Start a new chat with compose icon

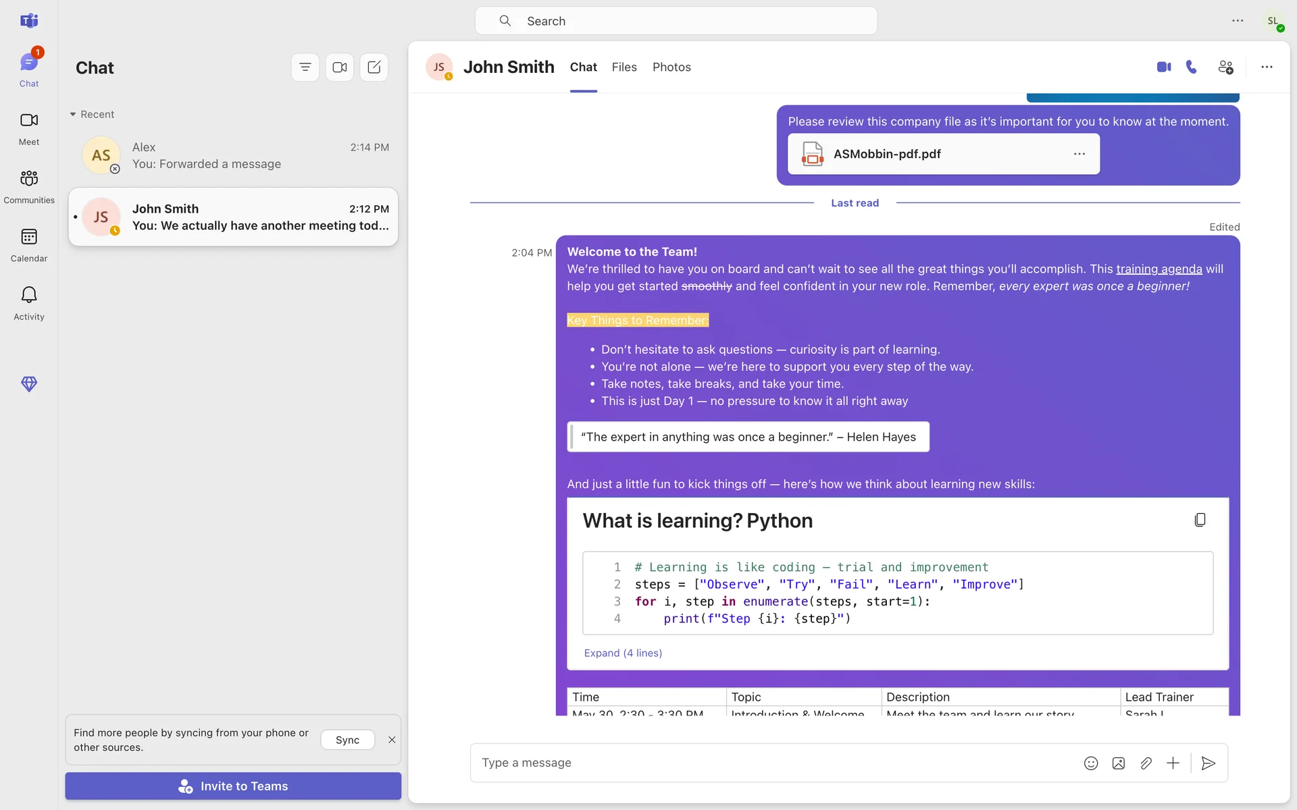pyautogui.click(x=374, y=67)
